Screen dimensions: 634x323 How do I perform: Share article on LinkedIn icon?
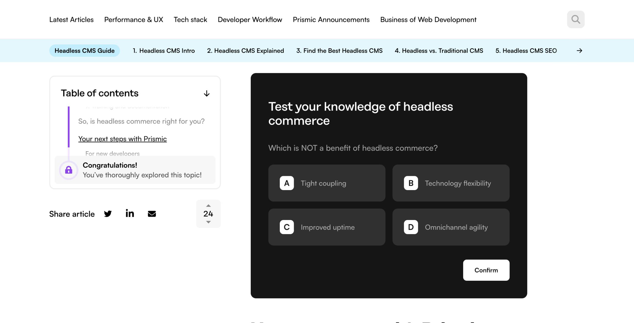pos(130,213)
